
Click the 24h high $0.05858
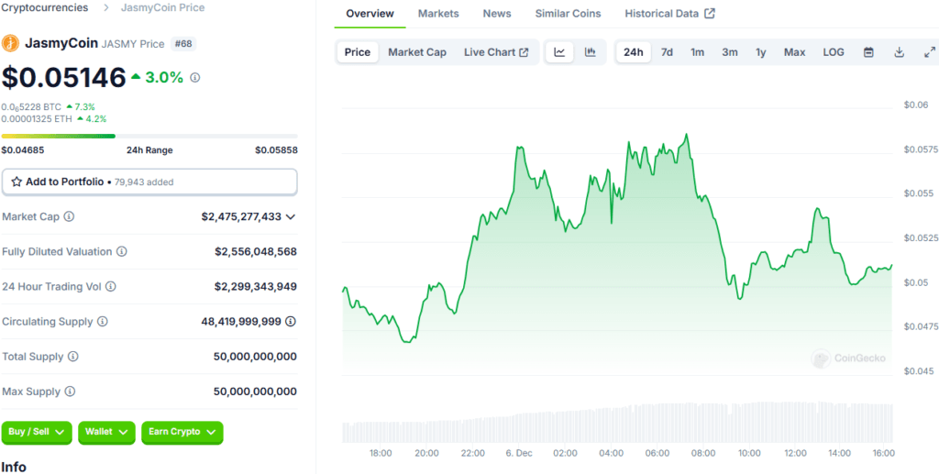pos(276,150)
